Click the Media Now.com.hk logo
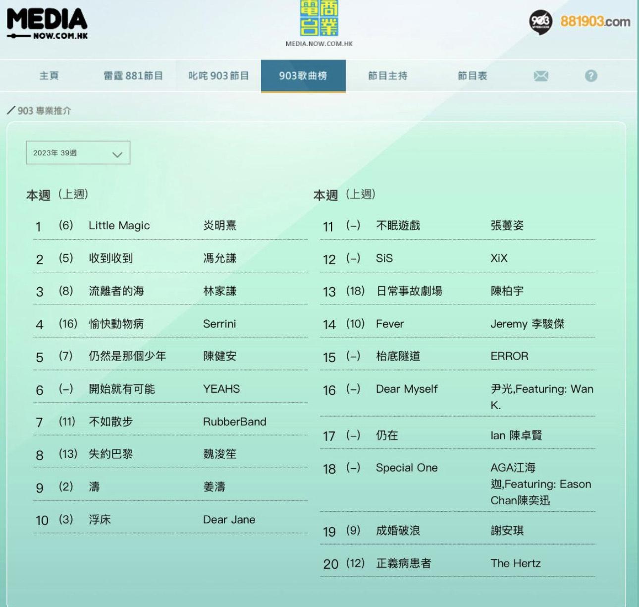This screenshot has width=639, height=607. point(47,23)
